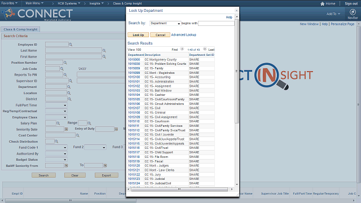
Task: Open the Insights breadcrumb menu
Action: pyautogui.click(x=96, y=3)
